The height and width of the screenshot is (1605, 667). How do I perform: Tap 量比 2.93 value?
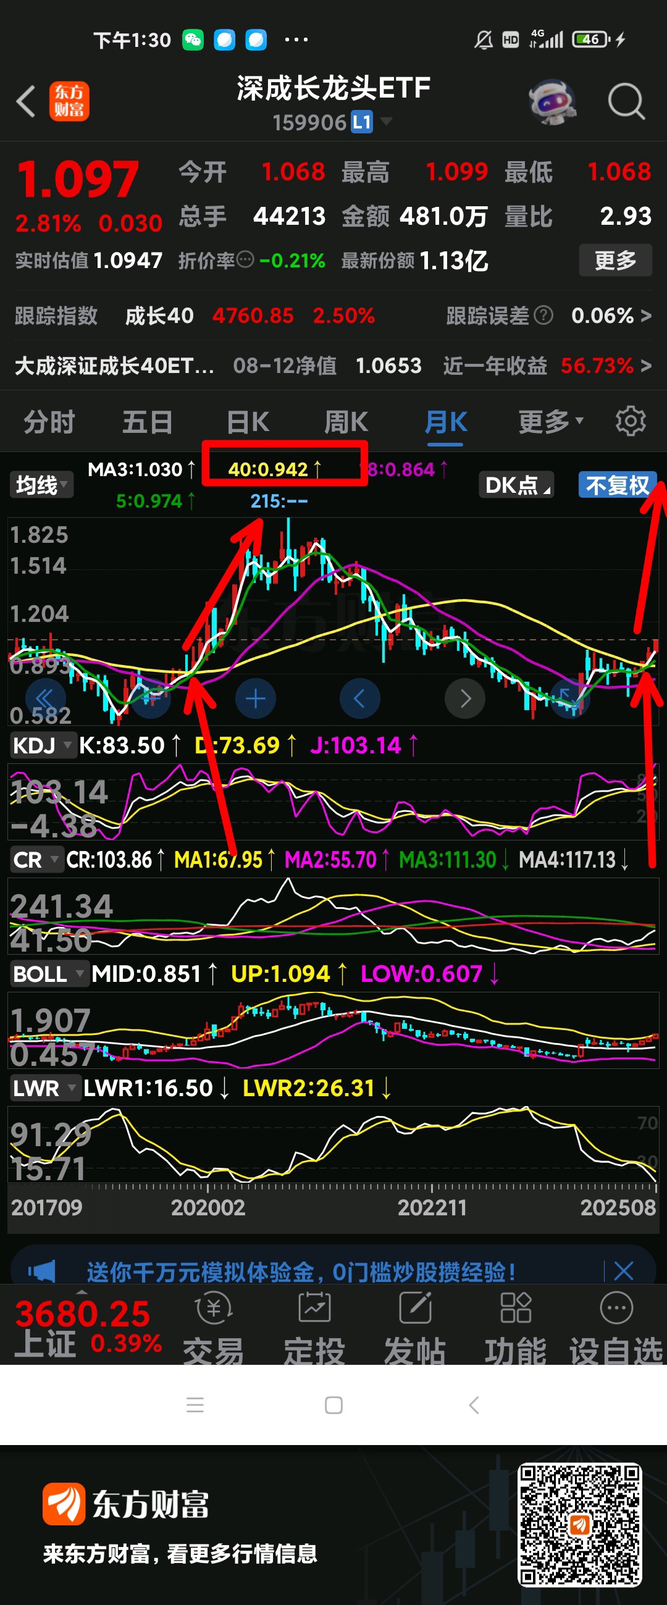(x=626, y=216)
